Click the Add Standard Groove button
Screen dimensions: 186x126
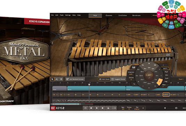pyautogui.click(x=75, y=79)
